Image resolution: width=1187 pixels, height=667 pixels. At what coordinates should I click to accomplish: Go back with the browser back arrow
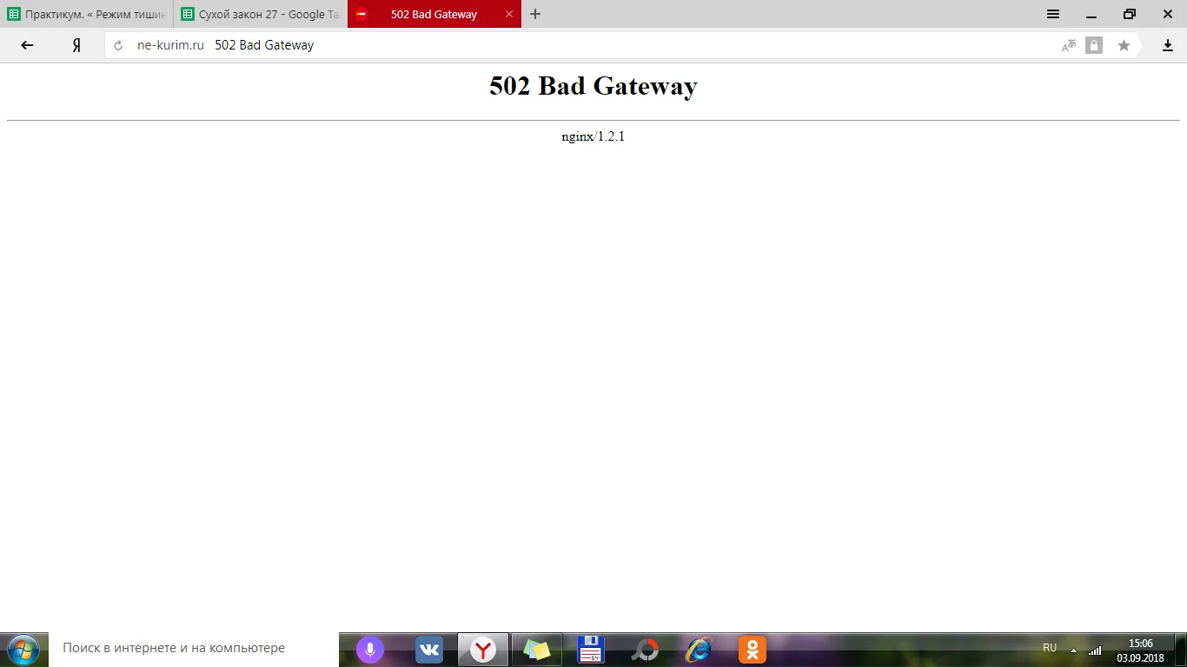27,45
